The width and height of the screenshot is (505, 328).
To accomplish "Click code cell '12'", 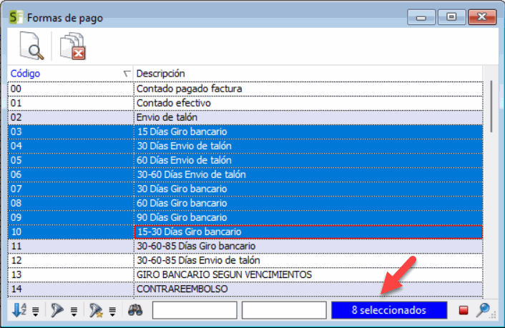I will [71, 260].
